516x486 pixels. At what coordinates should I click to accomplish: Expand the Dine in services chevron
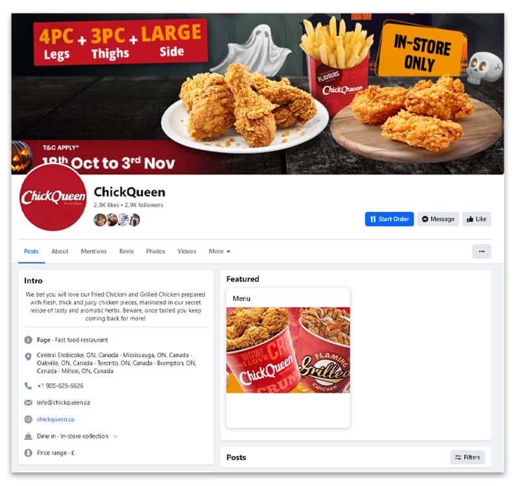tap(115, 436)
